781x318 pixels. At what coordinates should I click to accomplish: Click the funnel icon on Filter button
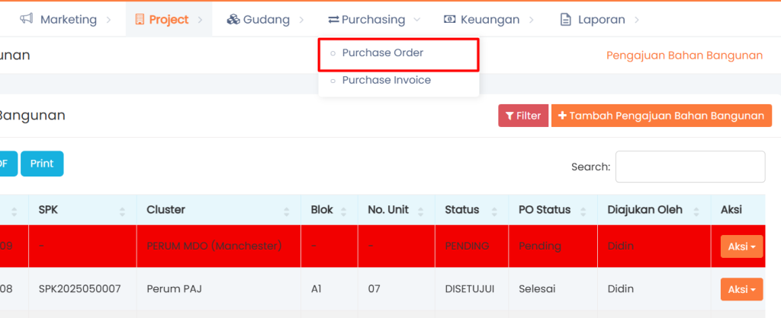(509, 116)
